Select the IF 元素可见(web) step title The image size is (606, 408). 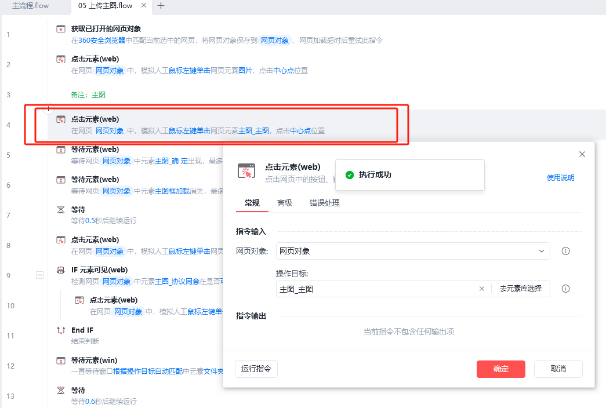click(99, 269)
